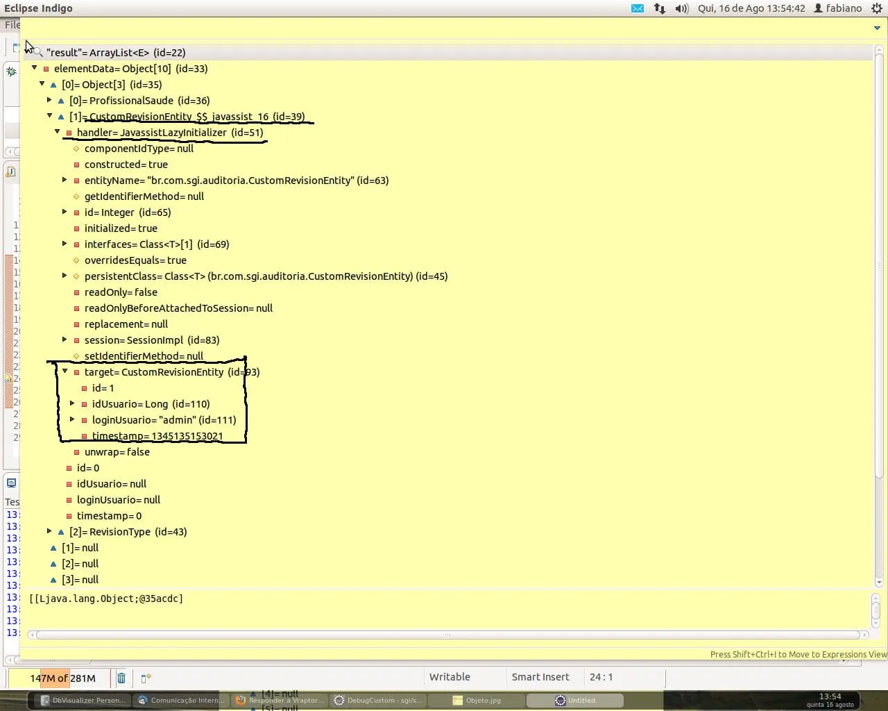Open the popup's view menu arrow
Image resolution: width=888 pixels, height=711 pixels.
(877, 28)
